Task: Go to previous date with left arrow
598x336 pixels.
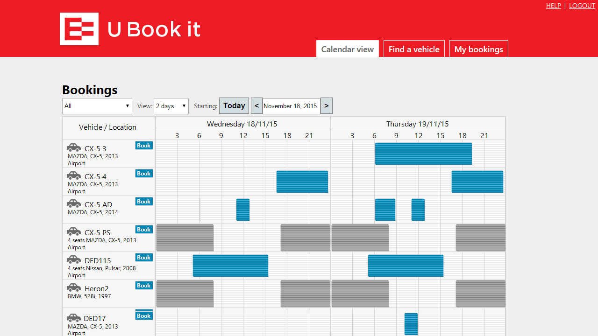Action: (256, 106)
